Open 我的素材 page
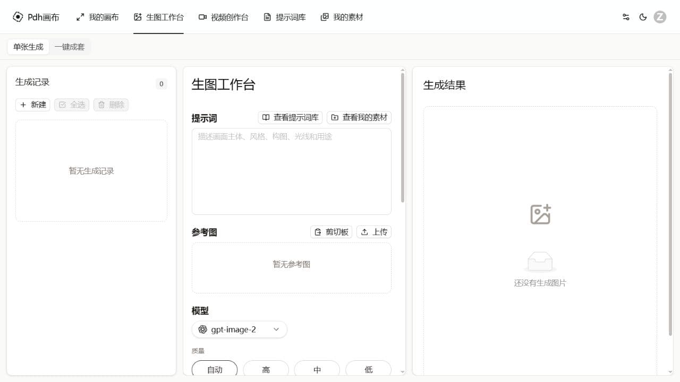The image size is (680, 382). pos(342,17)
